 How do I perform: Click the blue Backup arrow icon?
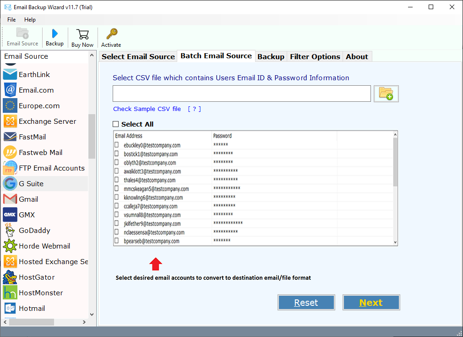[54, 33]
